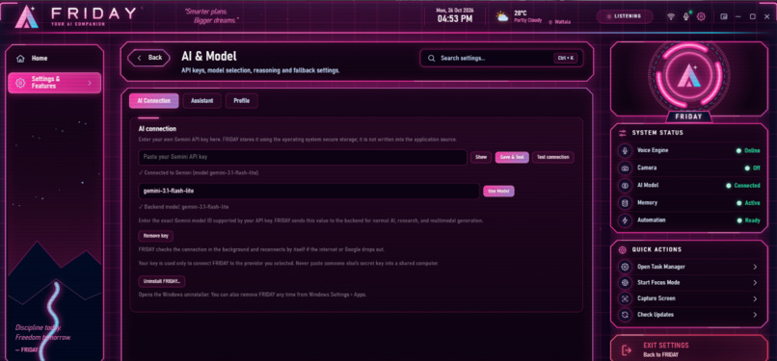
Task: Click the Start Focus Mode icon
Action: tap(625, 282)
